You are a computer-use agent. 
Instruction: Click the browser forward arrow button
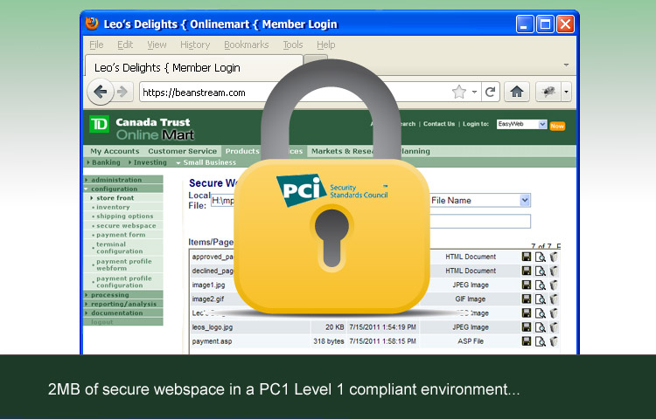pos(122,92)
